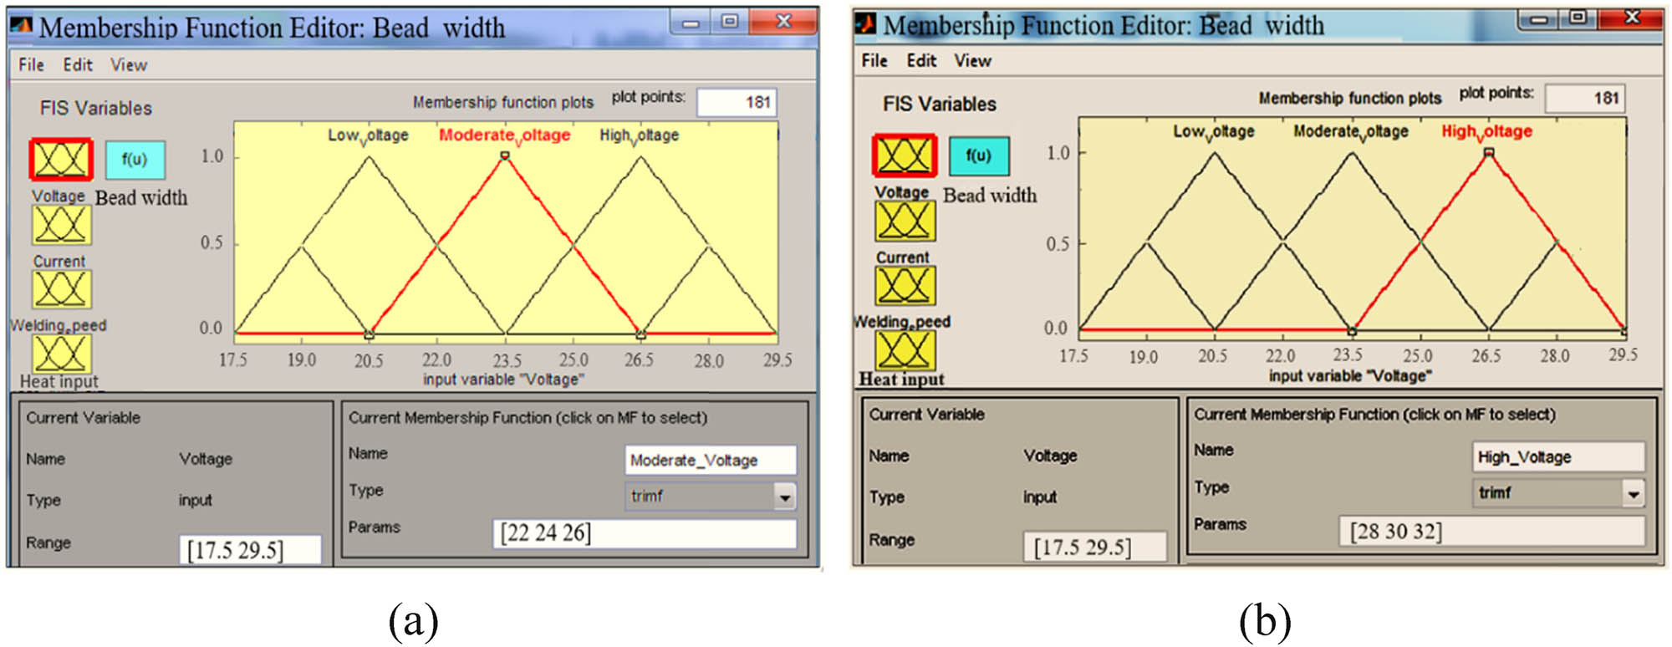Click f(u) output icon in left window (a)
Viewport: 1672px width, 647px height.
click(x=135, y=160)
